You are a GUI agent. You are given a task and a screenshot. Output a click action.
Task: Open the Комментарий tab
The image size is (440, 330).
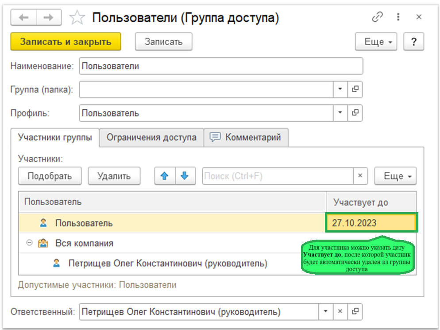[x=247, y=137]
